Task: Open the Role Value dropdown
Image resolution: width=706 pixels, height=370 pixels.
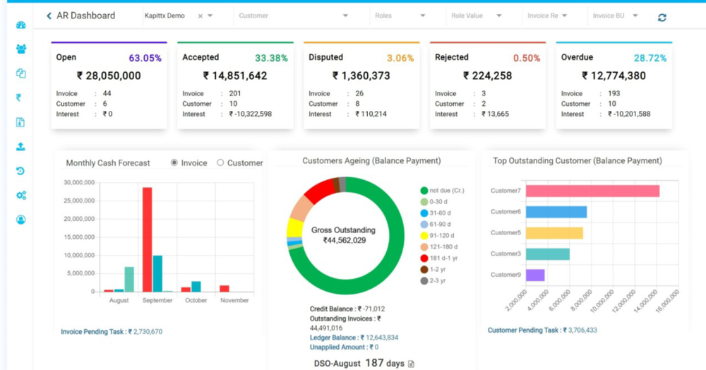Action: point(477,16)
